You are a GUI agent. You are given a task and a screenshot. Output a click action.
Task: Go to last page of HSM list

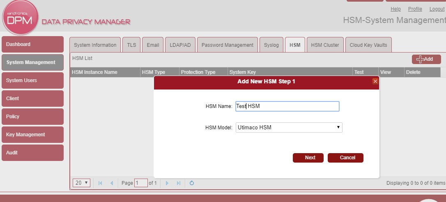[x=179, y=183]
